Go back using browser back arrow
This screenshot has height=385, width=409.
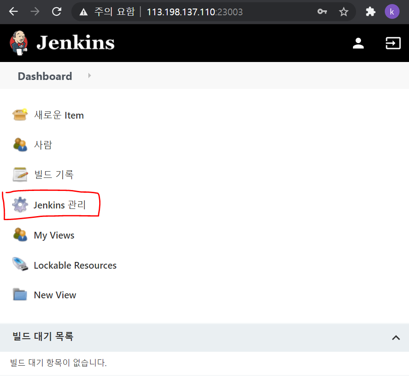[13, 12]
